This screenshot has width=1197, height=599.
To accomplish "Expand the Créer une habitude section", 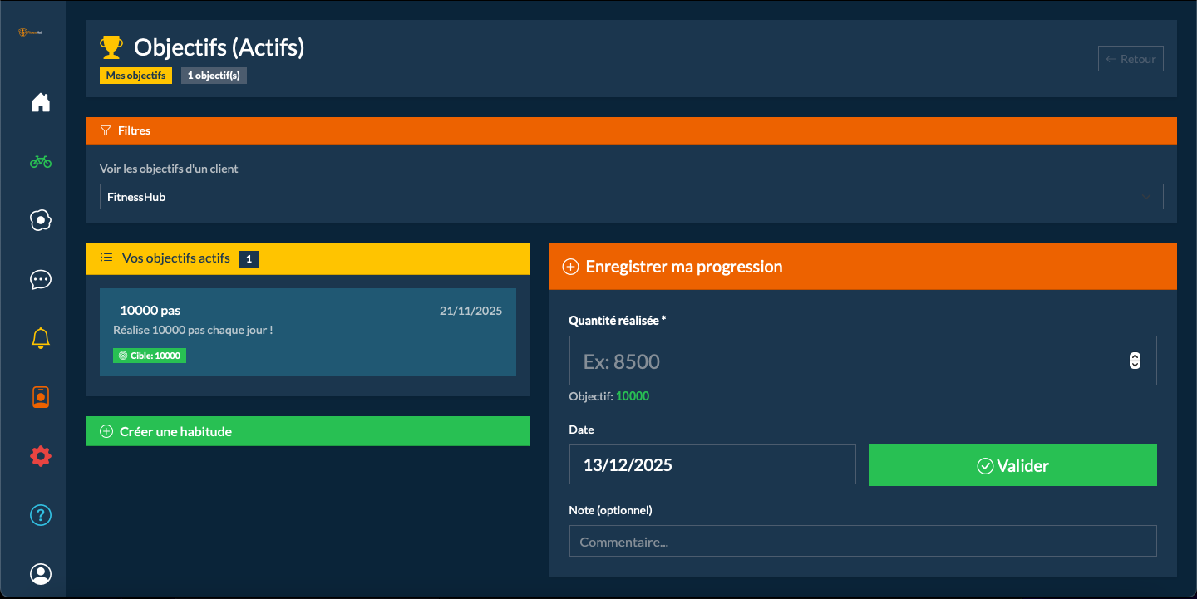I will click(x=308, y=431).
